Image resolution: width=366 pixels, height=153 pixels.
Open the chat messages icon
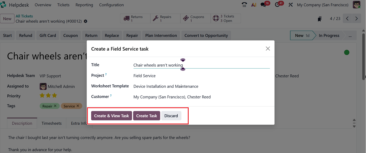pos(264,5)
